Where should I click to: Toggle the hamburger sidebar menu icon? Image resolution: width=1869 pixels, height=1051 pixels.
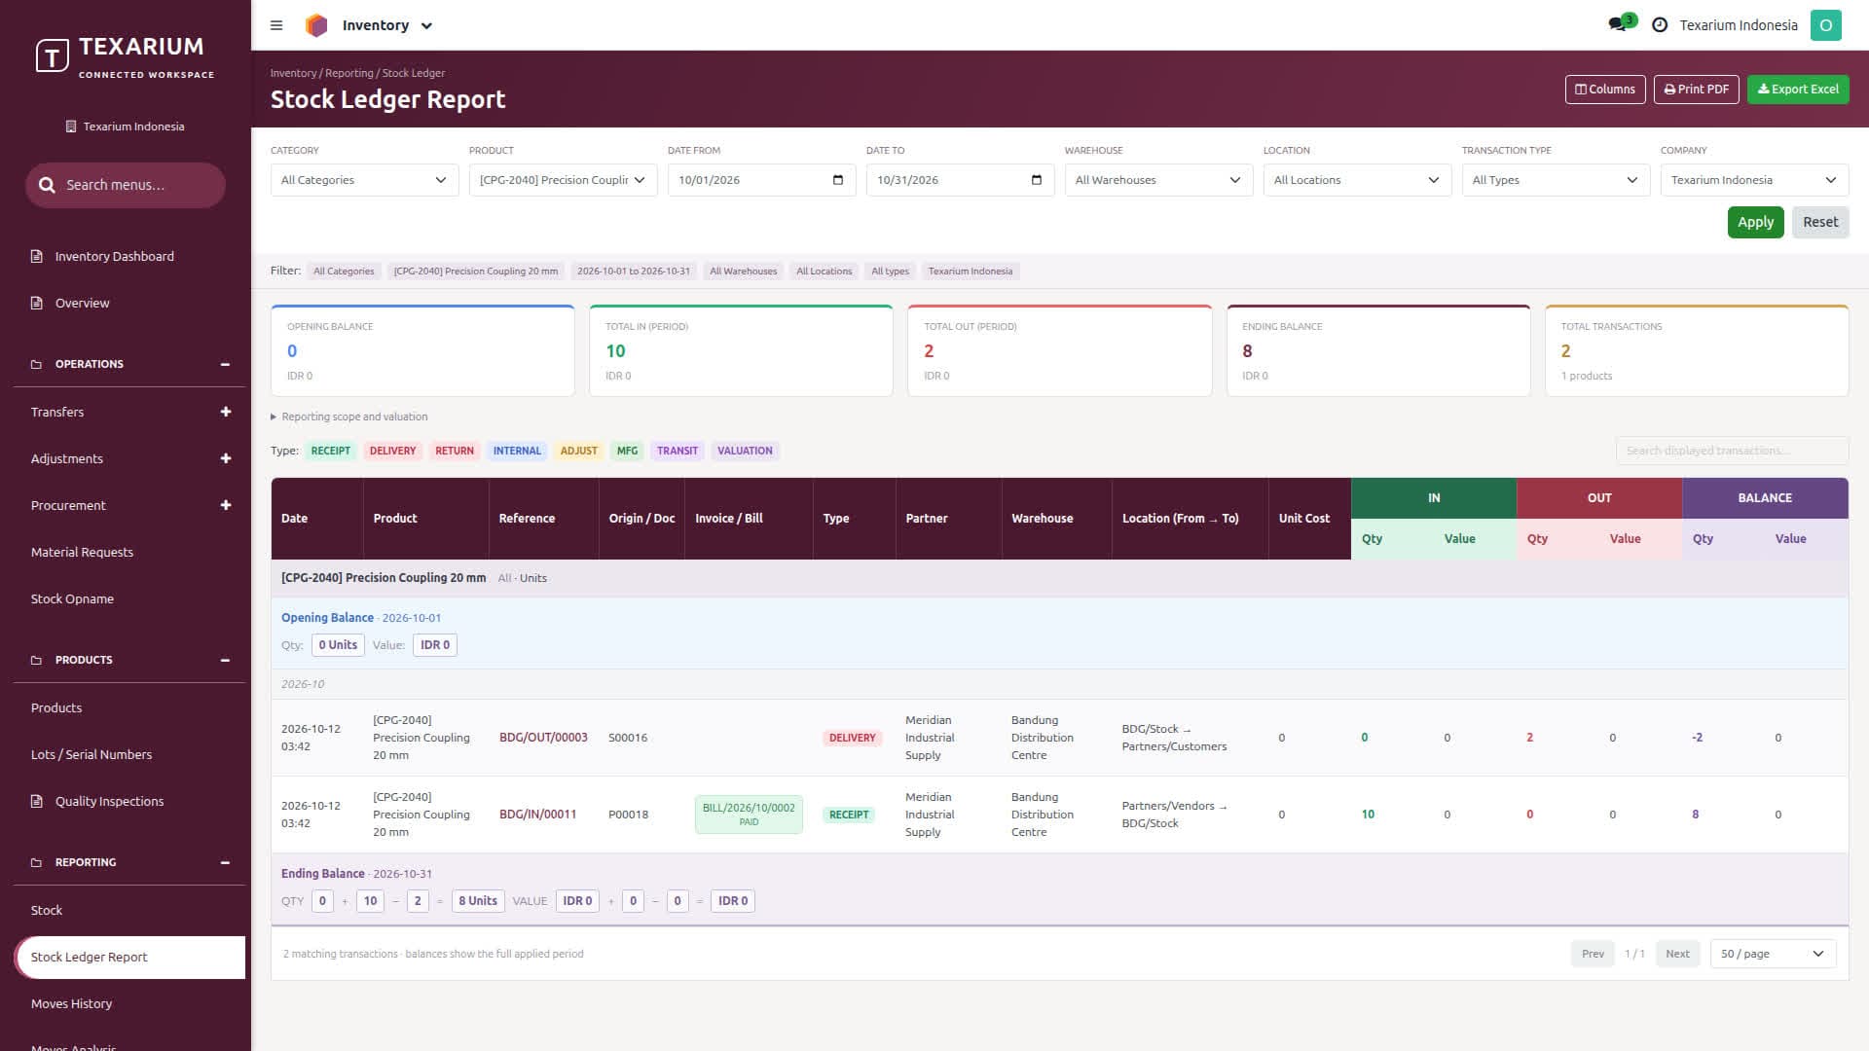[x=276, y=25]
